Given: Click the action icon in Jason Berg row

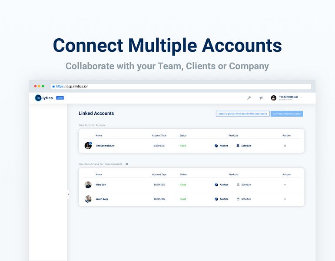Looking at the screenshot, I should coord(285,199).
